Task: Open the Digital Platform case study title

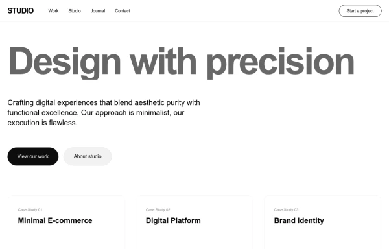Action: [x=173, y=220]
